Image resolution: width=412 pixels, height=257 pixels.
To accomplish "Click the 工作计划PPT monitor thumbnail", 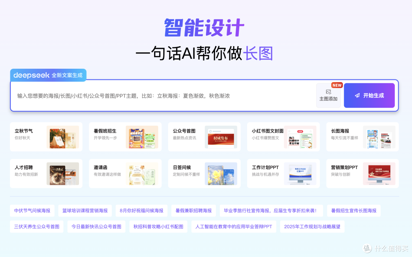I will (300, 174).
